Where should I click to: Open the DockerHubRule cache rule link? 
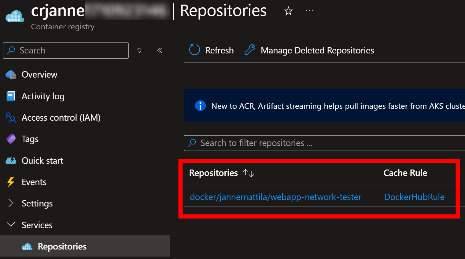click(414, 197)
